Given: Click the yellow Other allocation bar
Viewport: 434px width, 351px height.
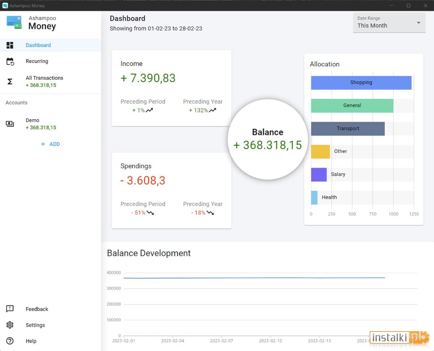Looking at the screenshot, I should (x=320, y=151).
